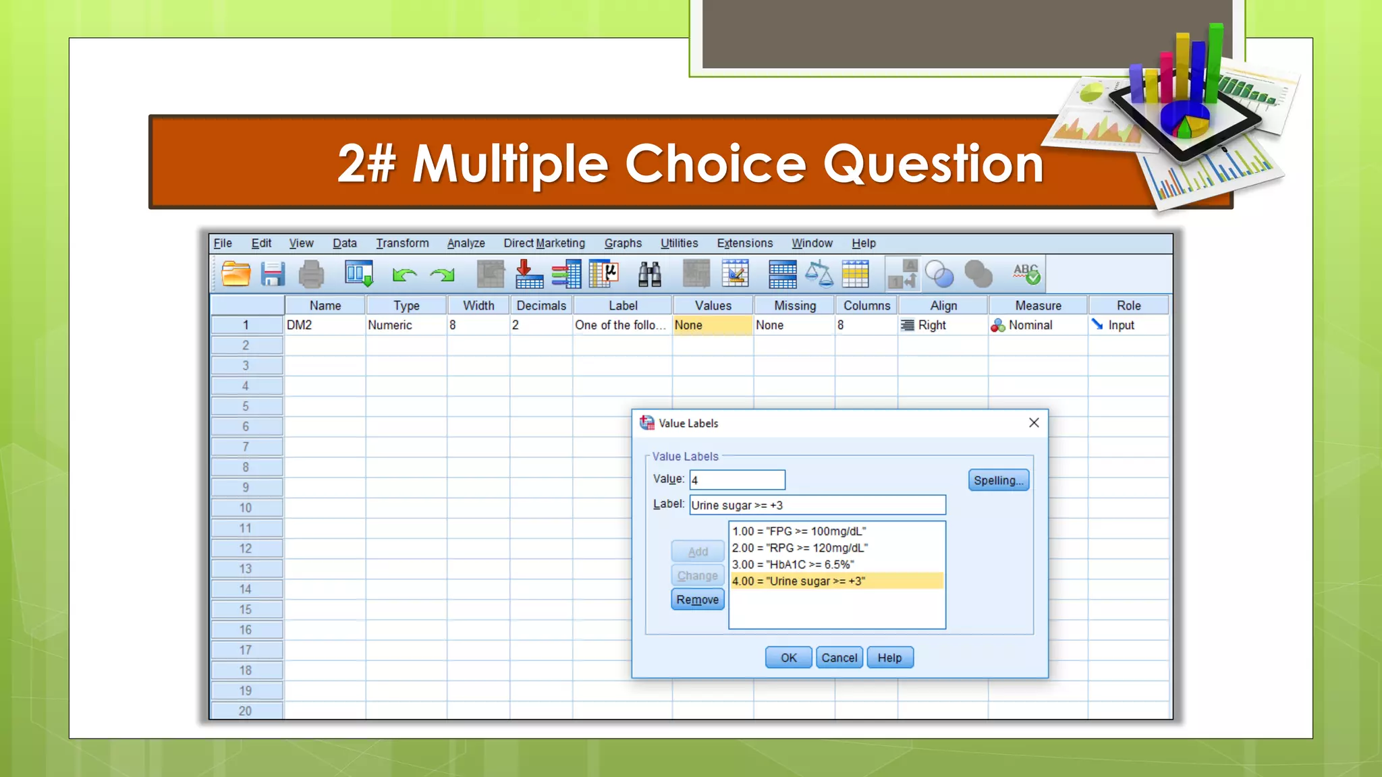Screen dimensions: 1382x777
Task: Save the file with floppy disk icon
Action: (273, 275)
